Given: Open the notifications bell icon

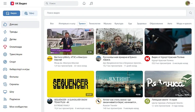Looking at the screenshot, I should tap(84, 3).
